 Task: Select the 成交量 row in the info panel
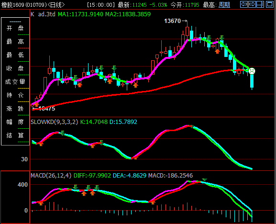tap(15, 82)
